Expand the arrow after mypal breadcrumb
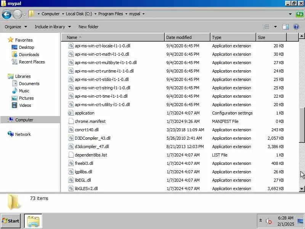305x229 pixels. coord(144,14)
